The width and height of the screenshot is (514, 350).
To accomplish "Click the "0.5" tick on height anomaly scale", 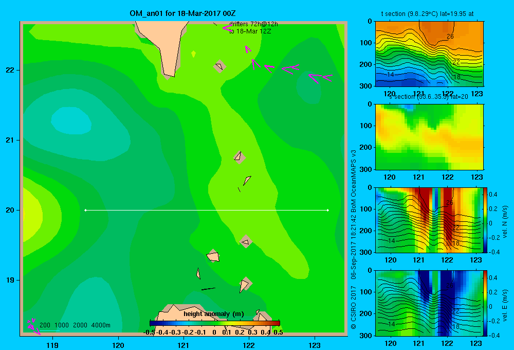I will [278, 332].
